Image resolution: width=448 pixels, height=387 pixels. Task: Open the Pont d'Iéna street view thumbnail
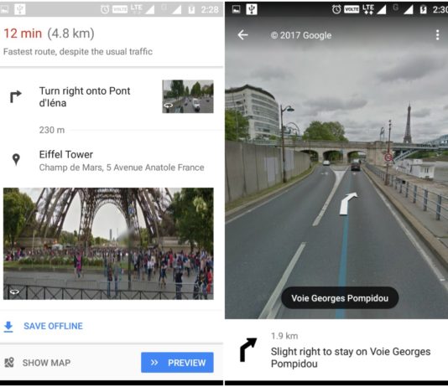[188, 96]
